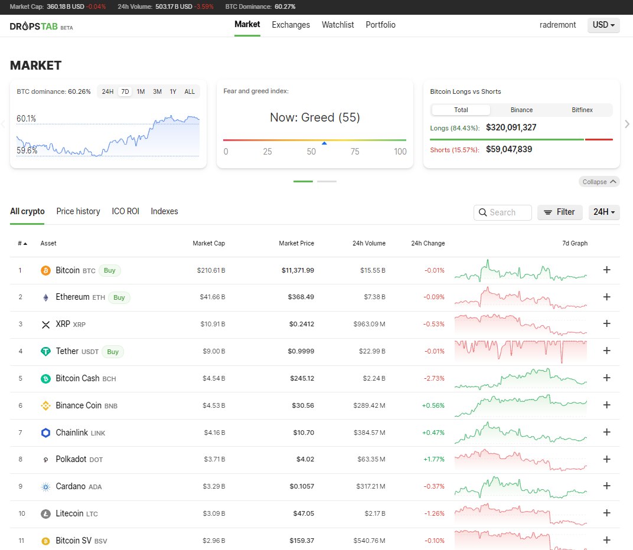Set BTC dominance chart to 7D
This screenshot has height=550, width=633.
pos(125,91)
